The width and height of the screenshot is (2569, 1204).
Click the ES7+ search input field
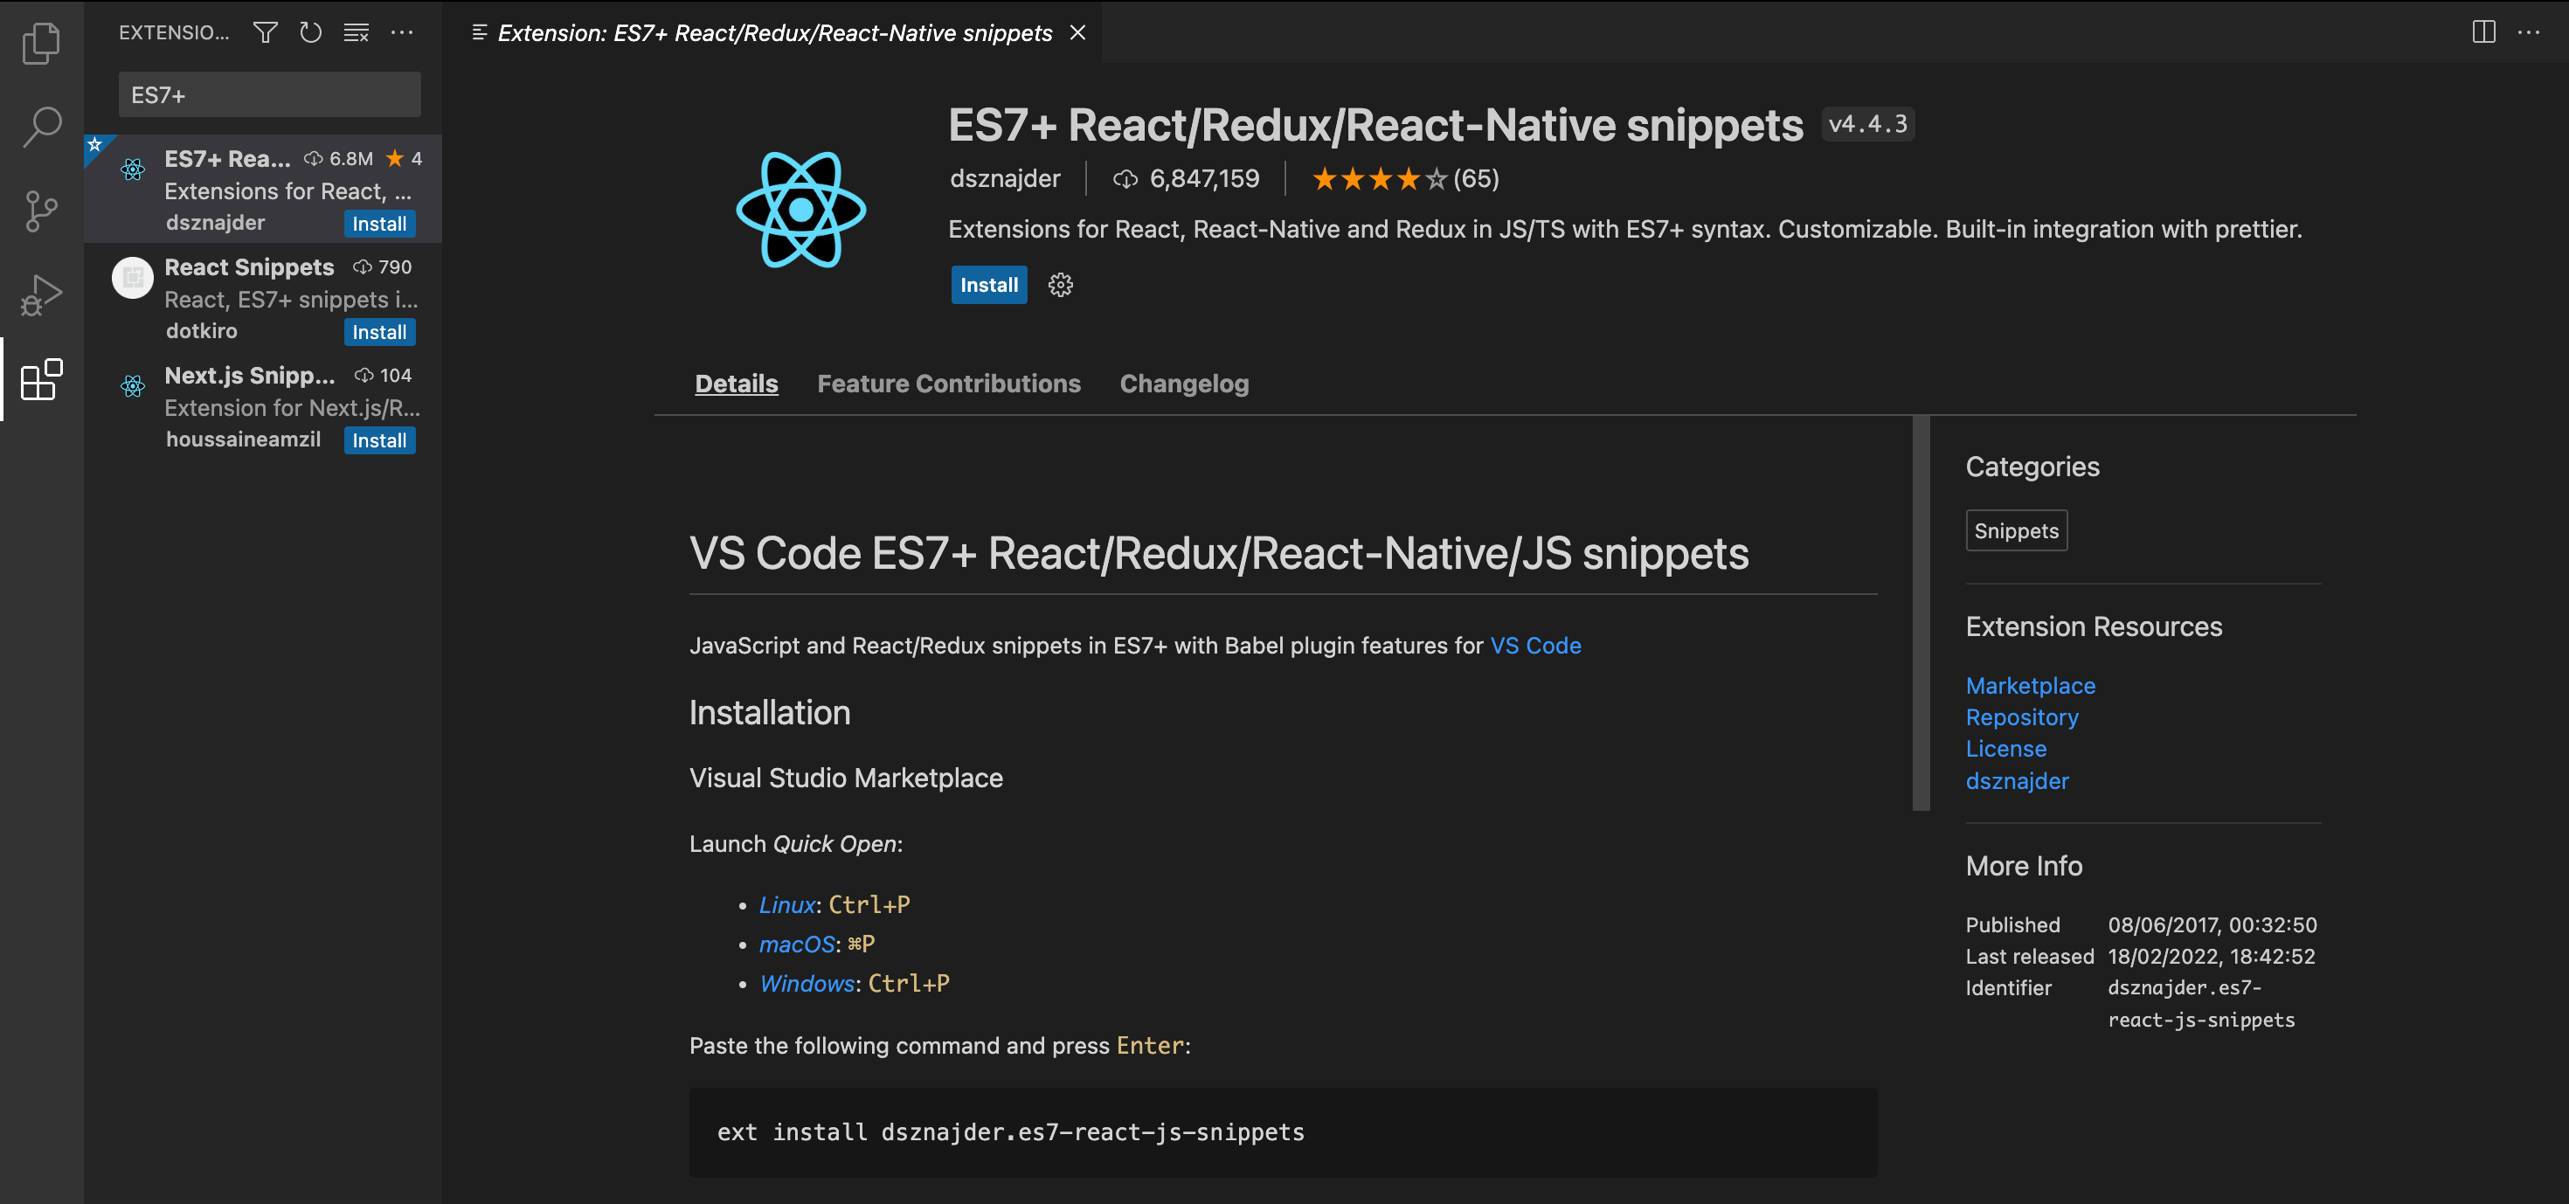pyautogui.click(x=268, y=93)
